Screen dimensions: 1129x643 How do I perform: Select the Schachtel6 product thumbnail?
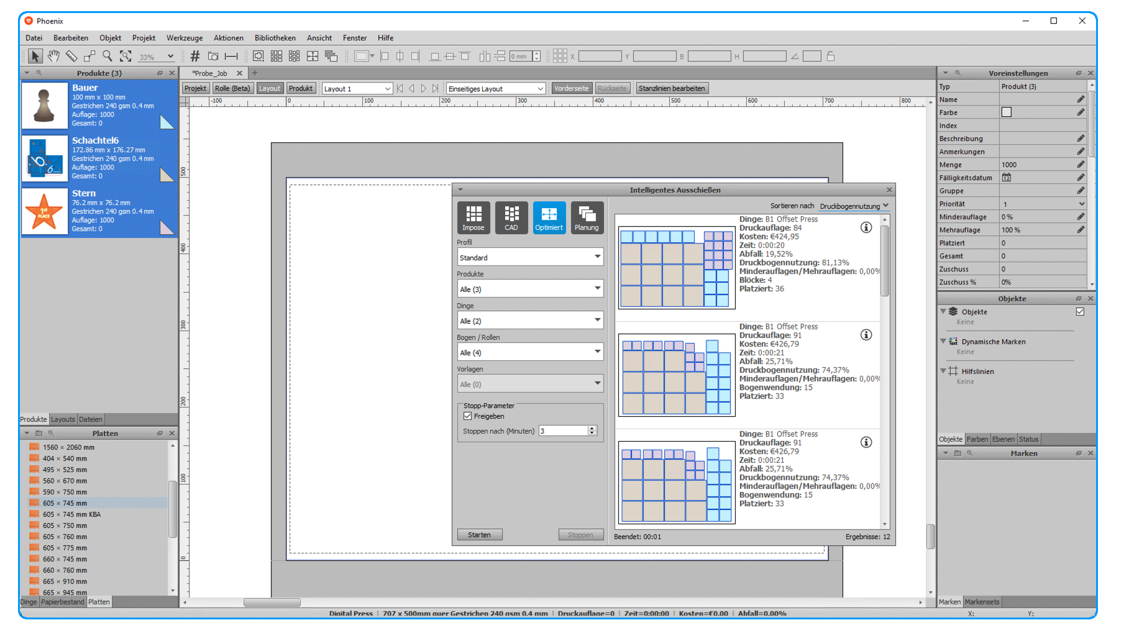[x=44, y=158]
